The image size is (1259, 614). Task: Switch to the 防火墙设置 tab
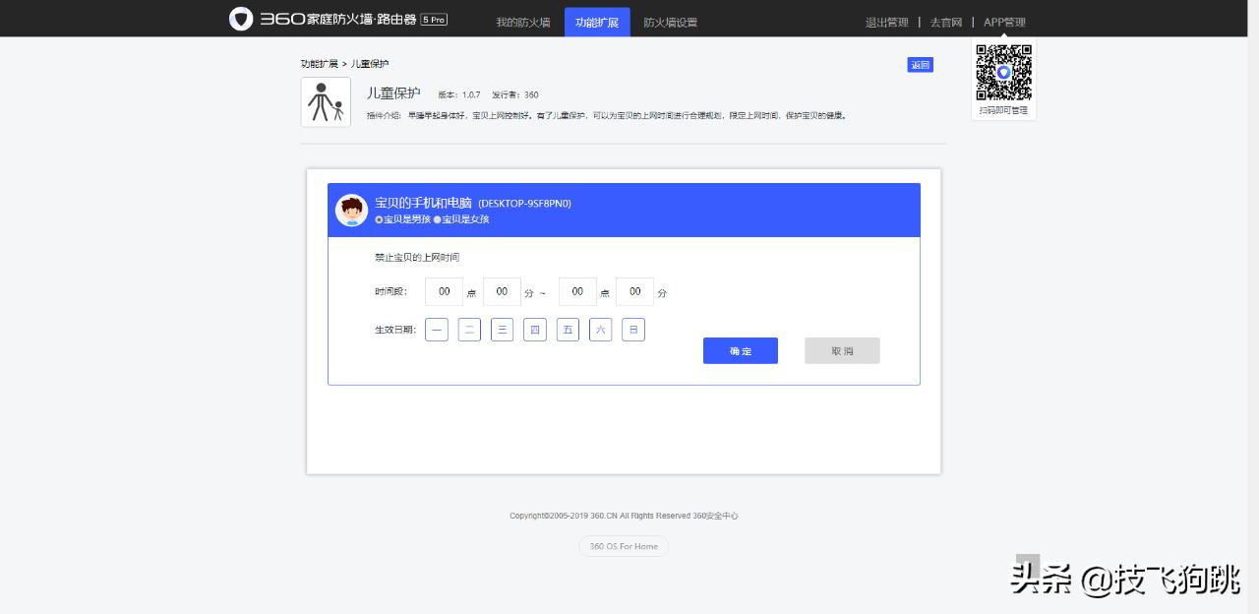click(671, 22)
